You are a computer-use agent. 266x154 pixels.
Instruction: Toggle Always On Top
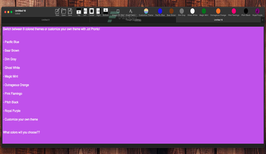[x=118, y=11]
